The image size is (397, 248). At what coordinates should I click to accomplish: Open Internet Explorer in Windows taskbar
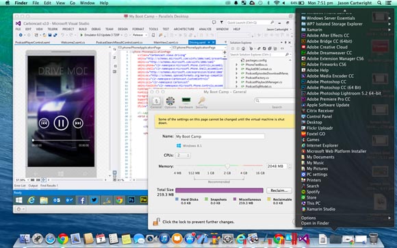pyautogui.click(x=31, y=200)
